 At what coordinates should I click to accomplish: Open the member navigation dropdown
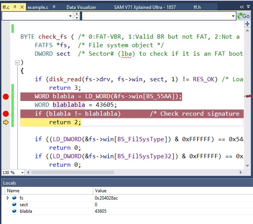(x=233, y=16)
